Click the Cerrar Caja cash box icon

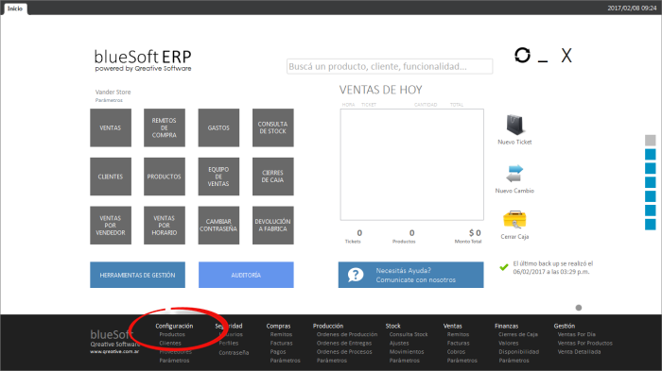point(514,220)
